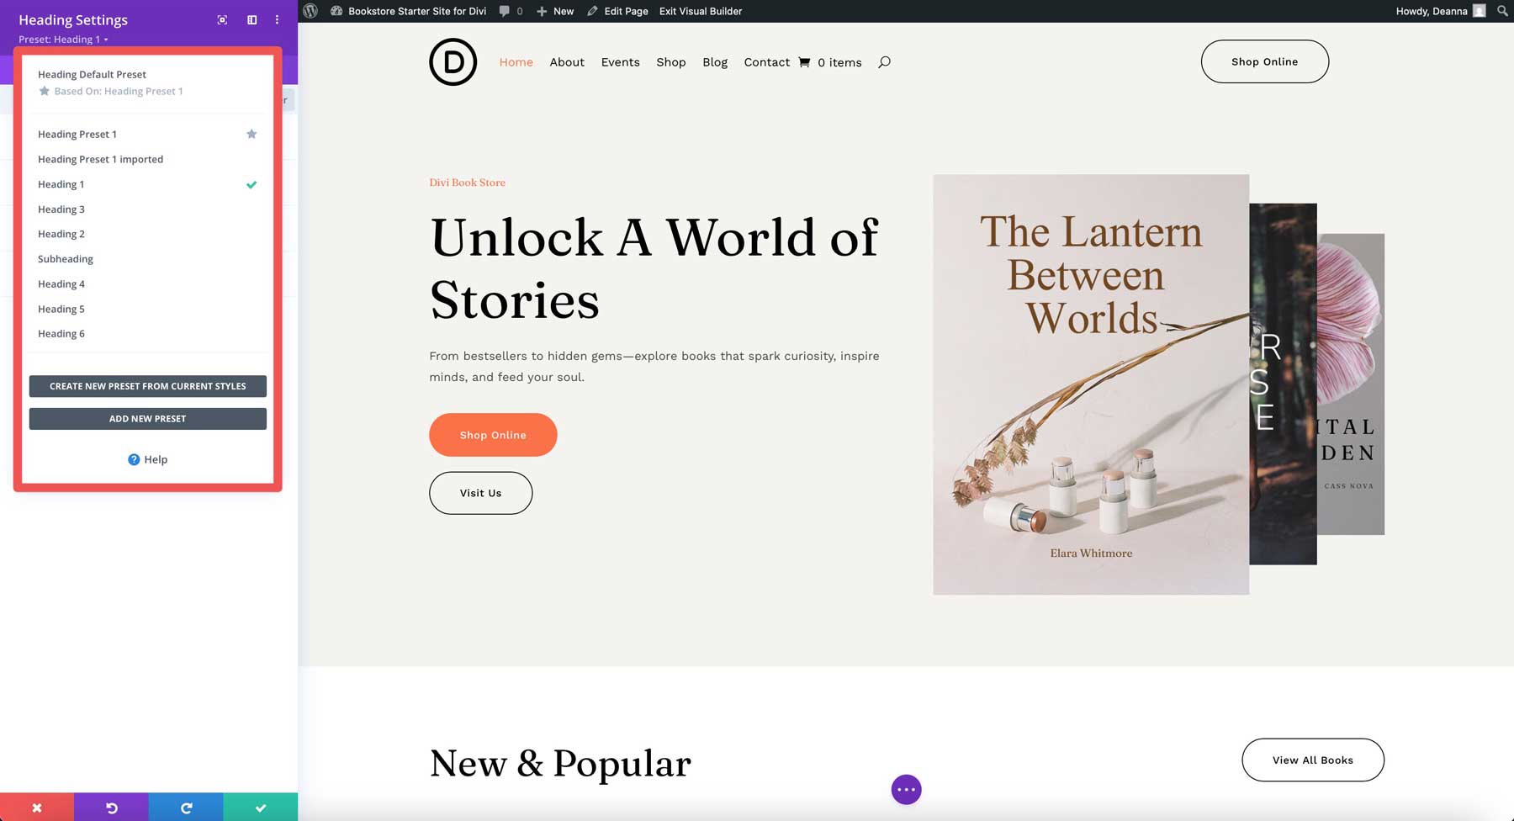Switch to split-screen view in Heading Settings
Screen dimensions: 1514x821
pos(251,19)
